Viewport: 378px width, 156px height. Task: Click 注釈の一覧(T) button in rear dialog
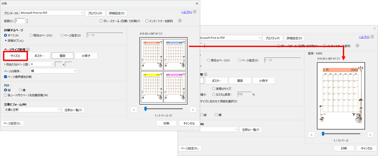[251, 130]
